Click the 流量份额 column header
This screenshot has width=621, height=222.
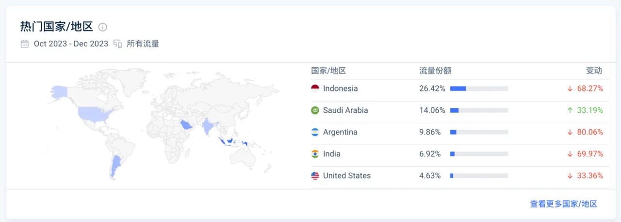pyautogui.click(x=435, y=71)
